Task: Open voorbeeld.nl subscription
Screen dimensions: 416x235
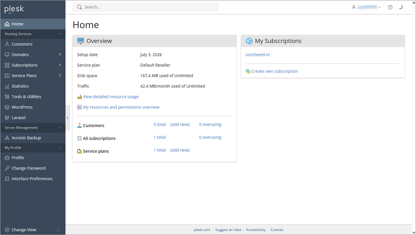Action: [257, 54]
